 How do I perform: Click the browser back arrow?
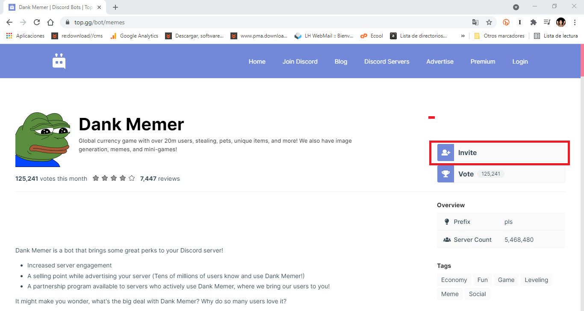[x=9, y=22]
